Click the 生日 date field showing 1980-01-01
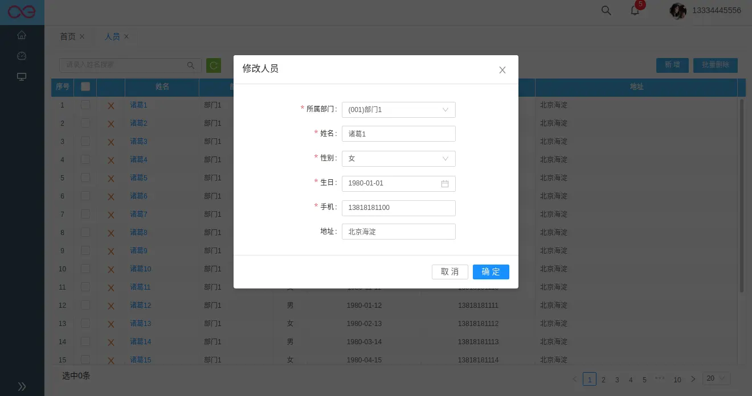 pos(399,184)
